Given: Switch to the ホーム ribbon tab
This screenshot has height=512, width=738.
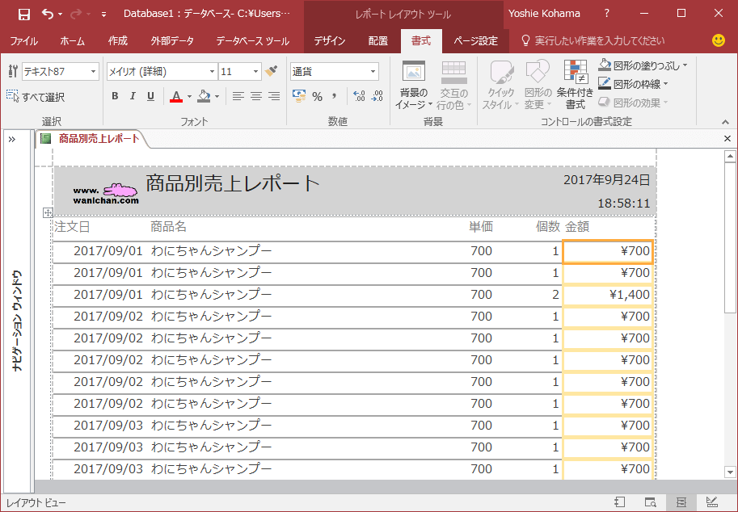Looking at the screenshot, I should click(x=73, y=41).
